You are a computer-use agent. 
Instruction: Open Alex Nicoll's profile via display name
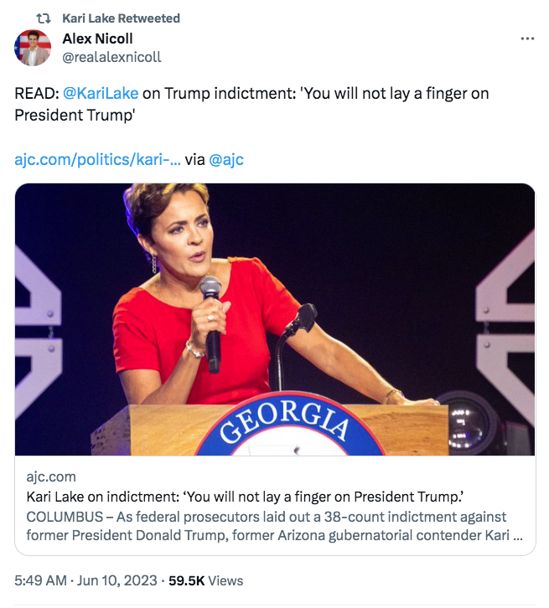pyautogui.click(x=97, y=39)
